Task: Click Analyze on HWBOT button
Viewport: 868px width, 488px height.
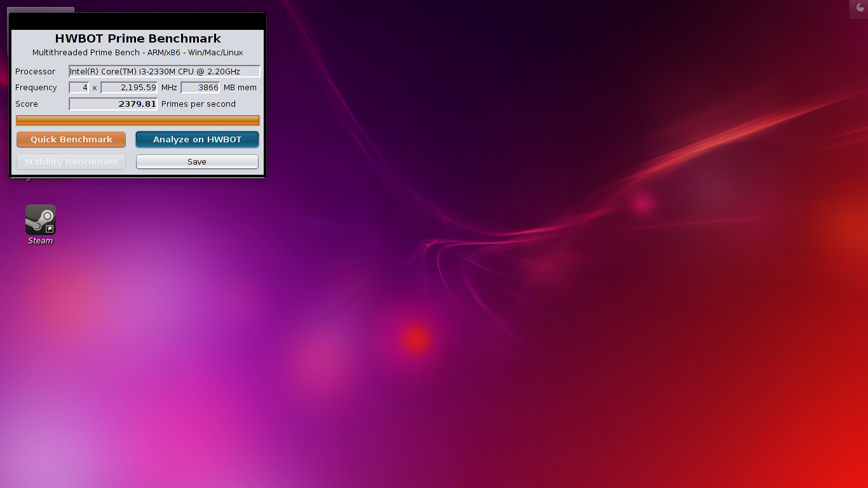Action: coord(197,139)
